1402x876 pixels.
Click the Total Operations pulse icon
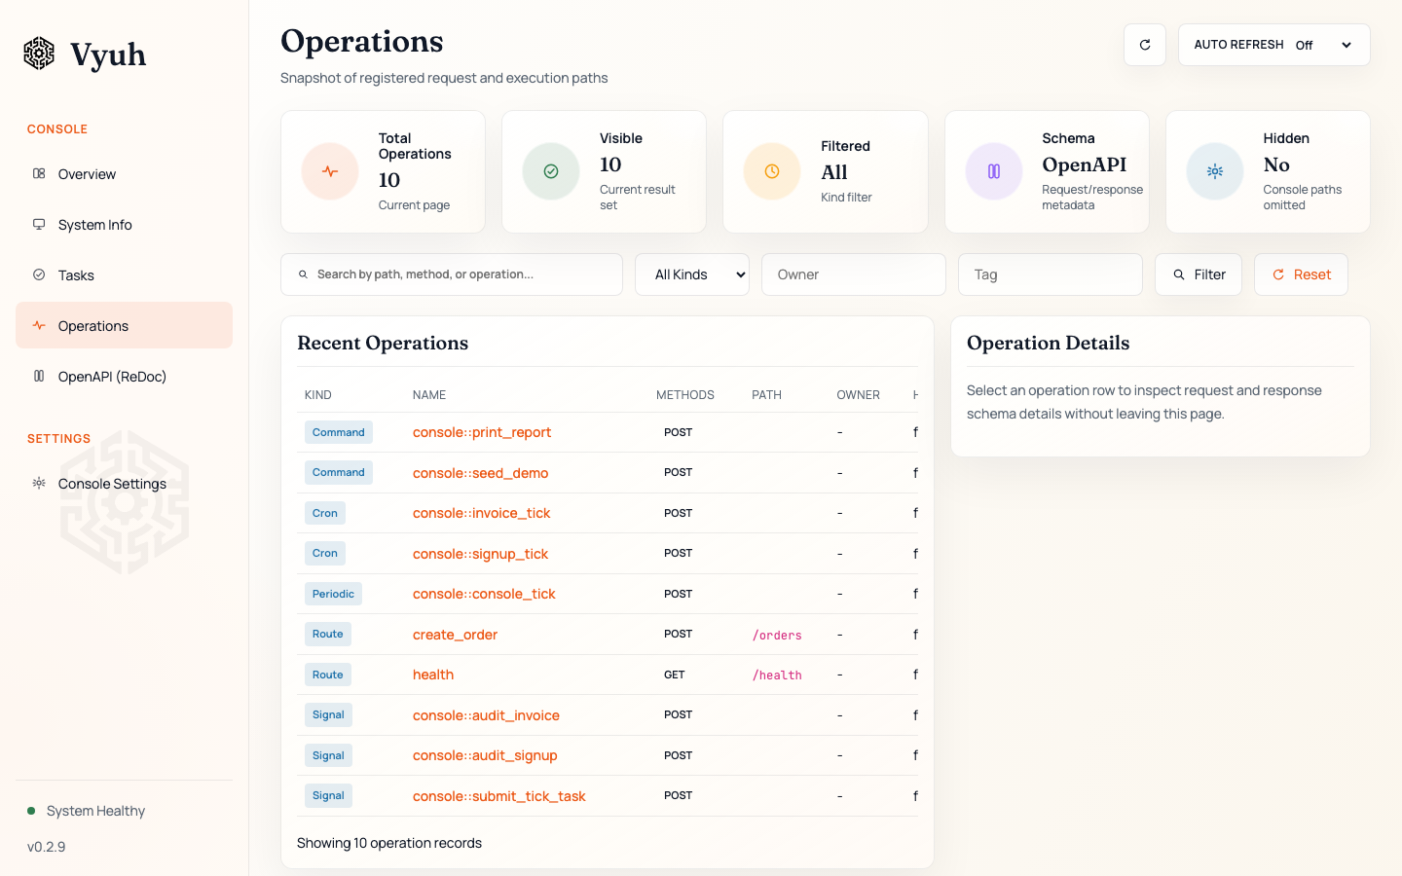(330, 171)
